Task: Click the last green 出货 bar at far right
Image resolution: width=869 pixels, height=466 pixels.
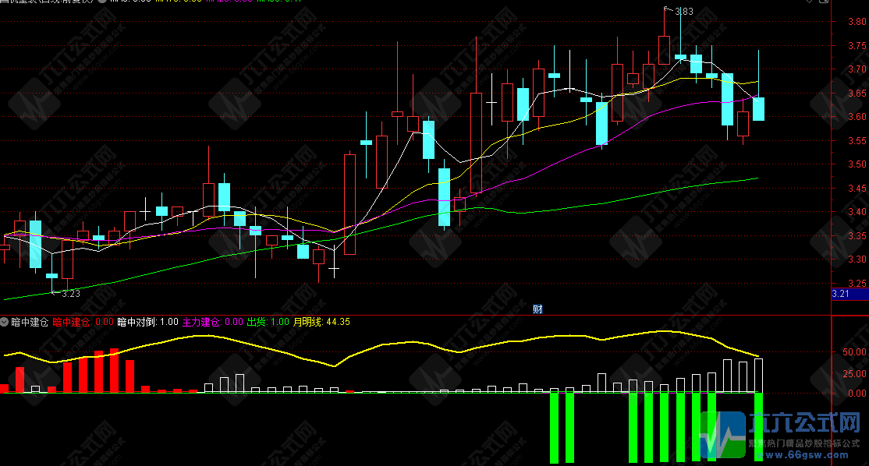Action: (x=759, y=427)
